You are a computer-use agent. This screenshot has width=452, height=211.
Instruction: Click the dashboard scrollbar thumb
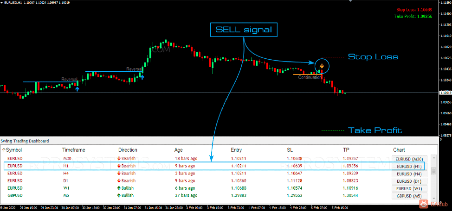coord(433,171)
